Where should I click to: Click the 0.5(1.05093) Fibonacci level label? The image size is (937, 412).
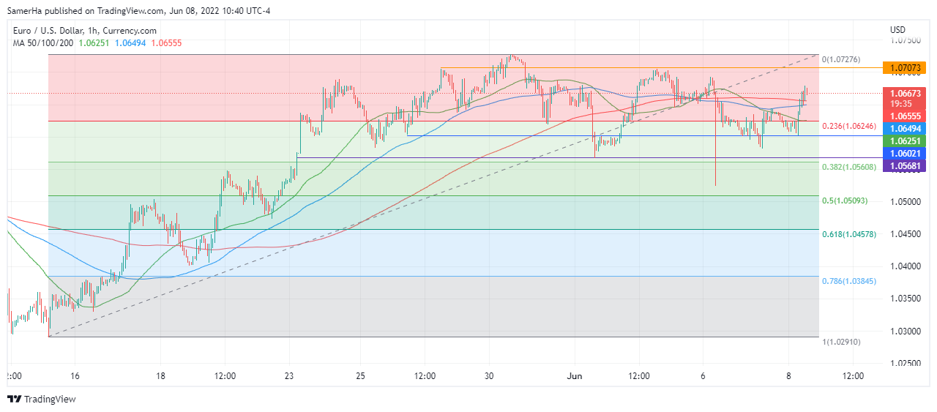[x=845, y=201]
